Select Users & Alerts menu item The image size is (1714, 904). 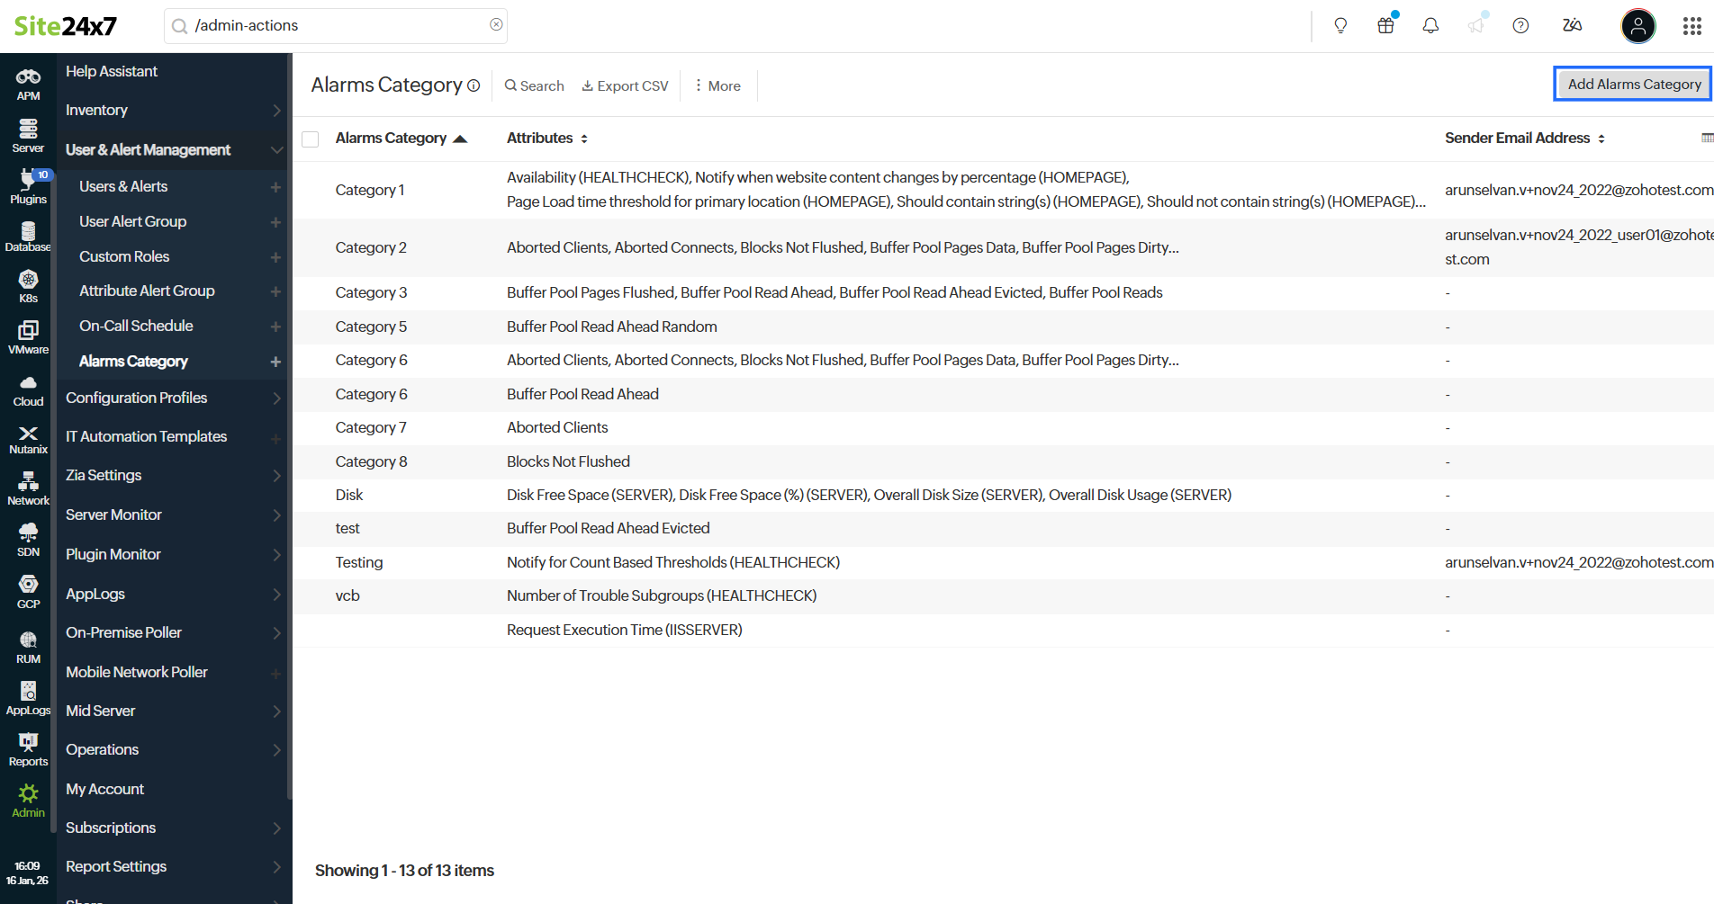click(x=123, y=186)
